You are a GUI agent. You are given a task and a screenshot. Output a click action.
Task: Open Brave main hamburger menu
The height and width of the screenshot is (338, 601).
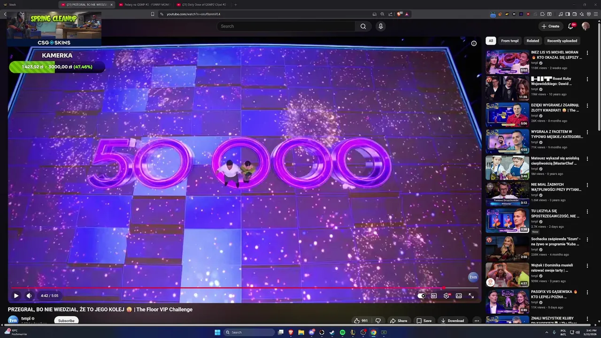pyautogui.click(x=595, y=14)
